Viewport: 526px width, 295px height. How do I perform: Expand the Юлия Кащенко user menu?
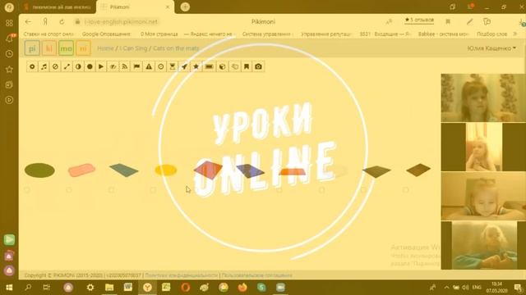(491, 48)
